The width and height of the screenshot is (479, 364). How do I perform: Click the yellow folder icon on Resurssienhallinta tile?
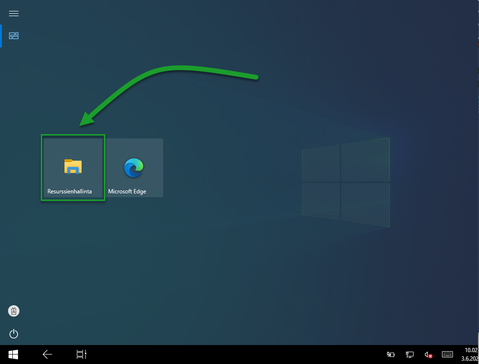pos(73,167)
